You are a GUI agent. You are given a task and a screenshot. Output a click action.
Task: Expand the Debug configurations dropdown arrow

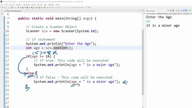(x=20, y=7)
